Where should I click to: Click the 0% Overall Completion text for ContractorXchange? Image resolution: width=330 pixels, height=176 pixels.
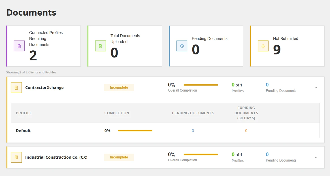[182, 88]
